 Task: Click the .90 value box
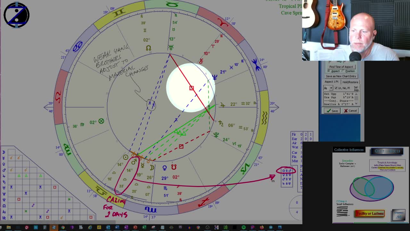tap(399, 215)
